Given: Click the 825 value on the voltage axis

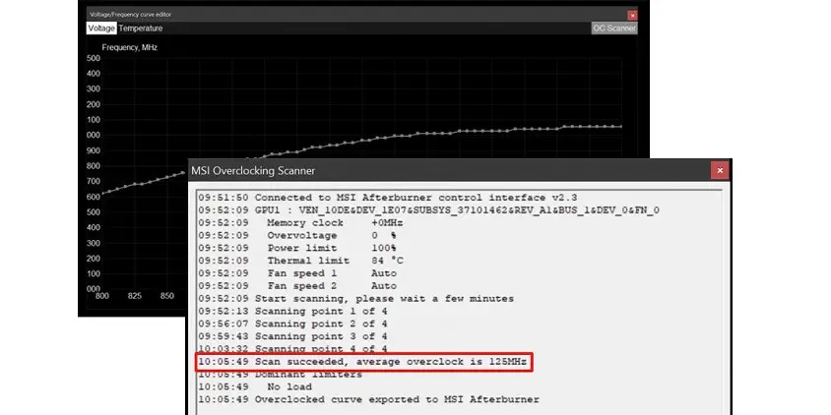Looking at the screenshot, I should click(x=135, y=296).
